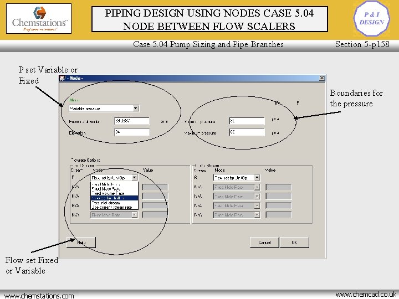Image resolution: width=399 pixels, height=299 pixels.
Task: Select Free inlet stream option
Action: pos(114,203)
